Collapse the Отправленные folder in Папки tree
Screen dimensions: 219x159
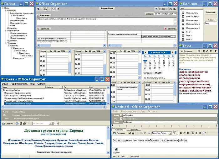(x=6, y=31)
